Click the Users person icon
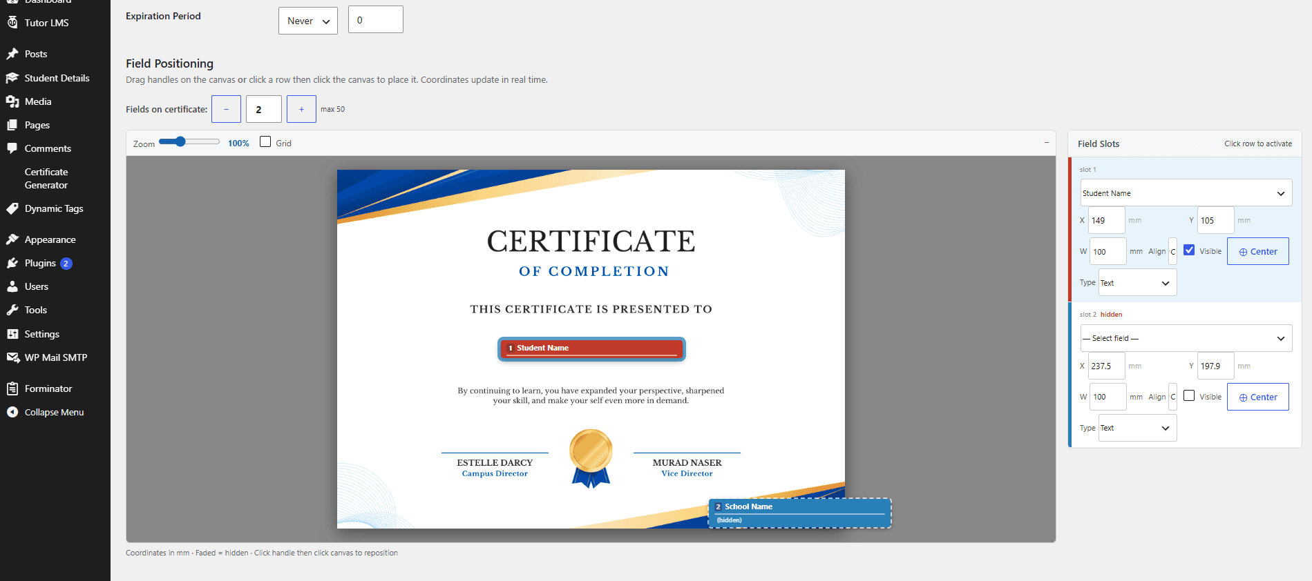The height and width of the screenshot is (581, 1312). pos(12,286)
